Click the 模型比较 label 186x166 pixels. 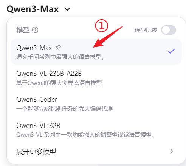146,30
